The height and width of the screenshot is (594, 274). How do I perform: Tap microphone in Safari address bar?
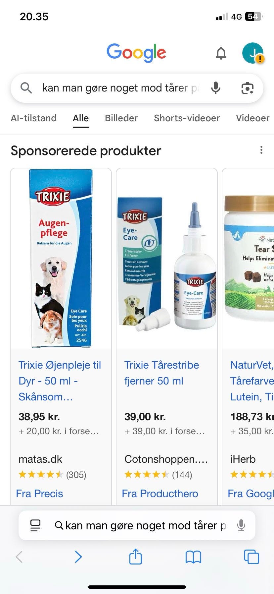pyautogui.click(x=241, y=525)
